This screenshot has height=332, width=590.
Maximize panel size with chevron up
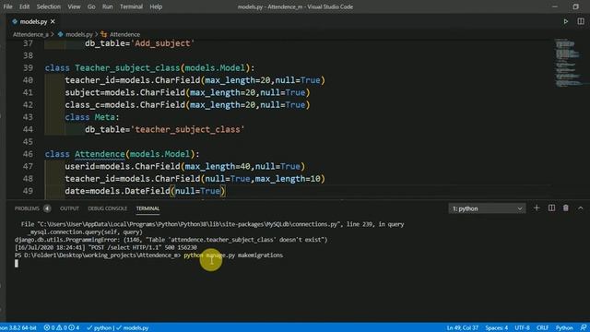[580, 208]
